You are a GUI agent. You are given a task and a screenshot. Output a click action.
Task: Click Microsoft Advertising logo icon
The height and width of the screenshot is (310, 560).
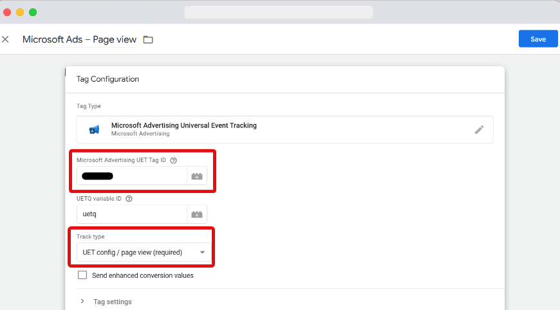click(94, 129)
